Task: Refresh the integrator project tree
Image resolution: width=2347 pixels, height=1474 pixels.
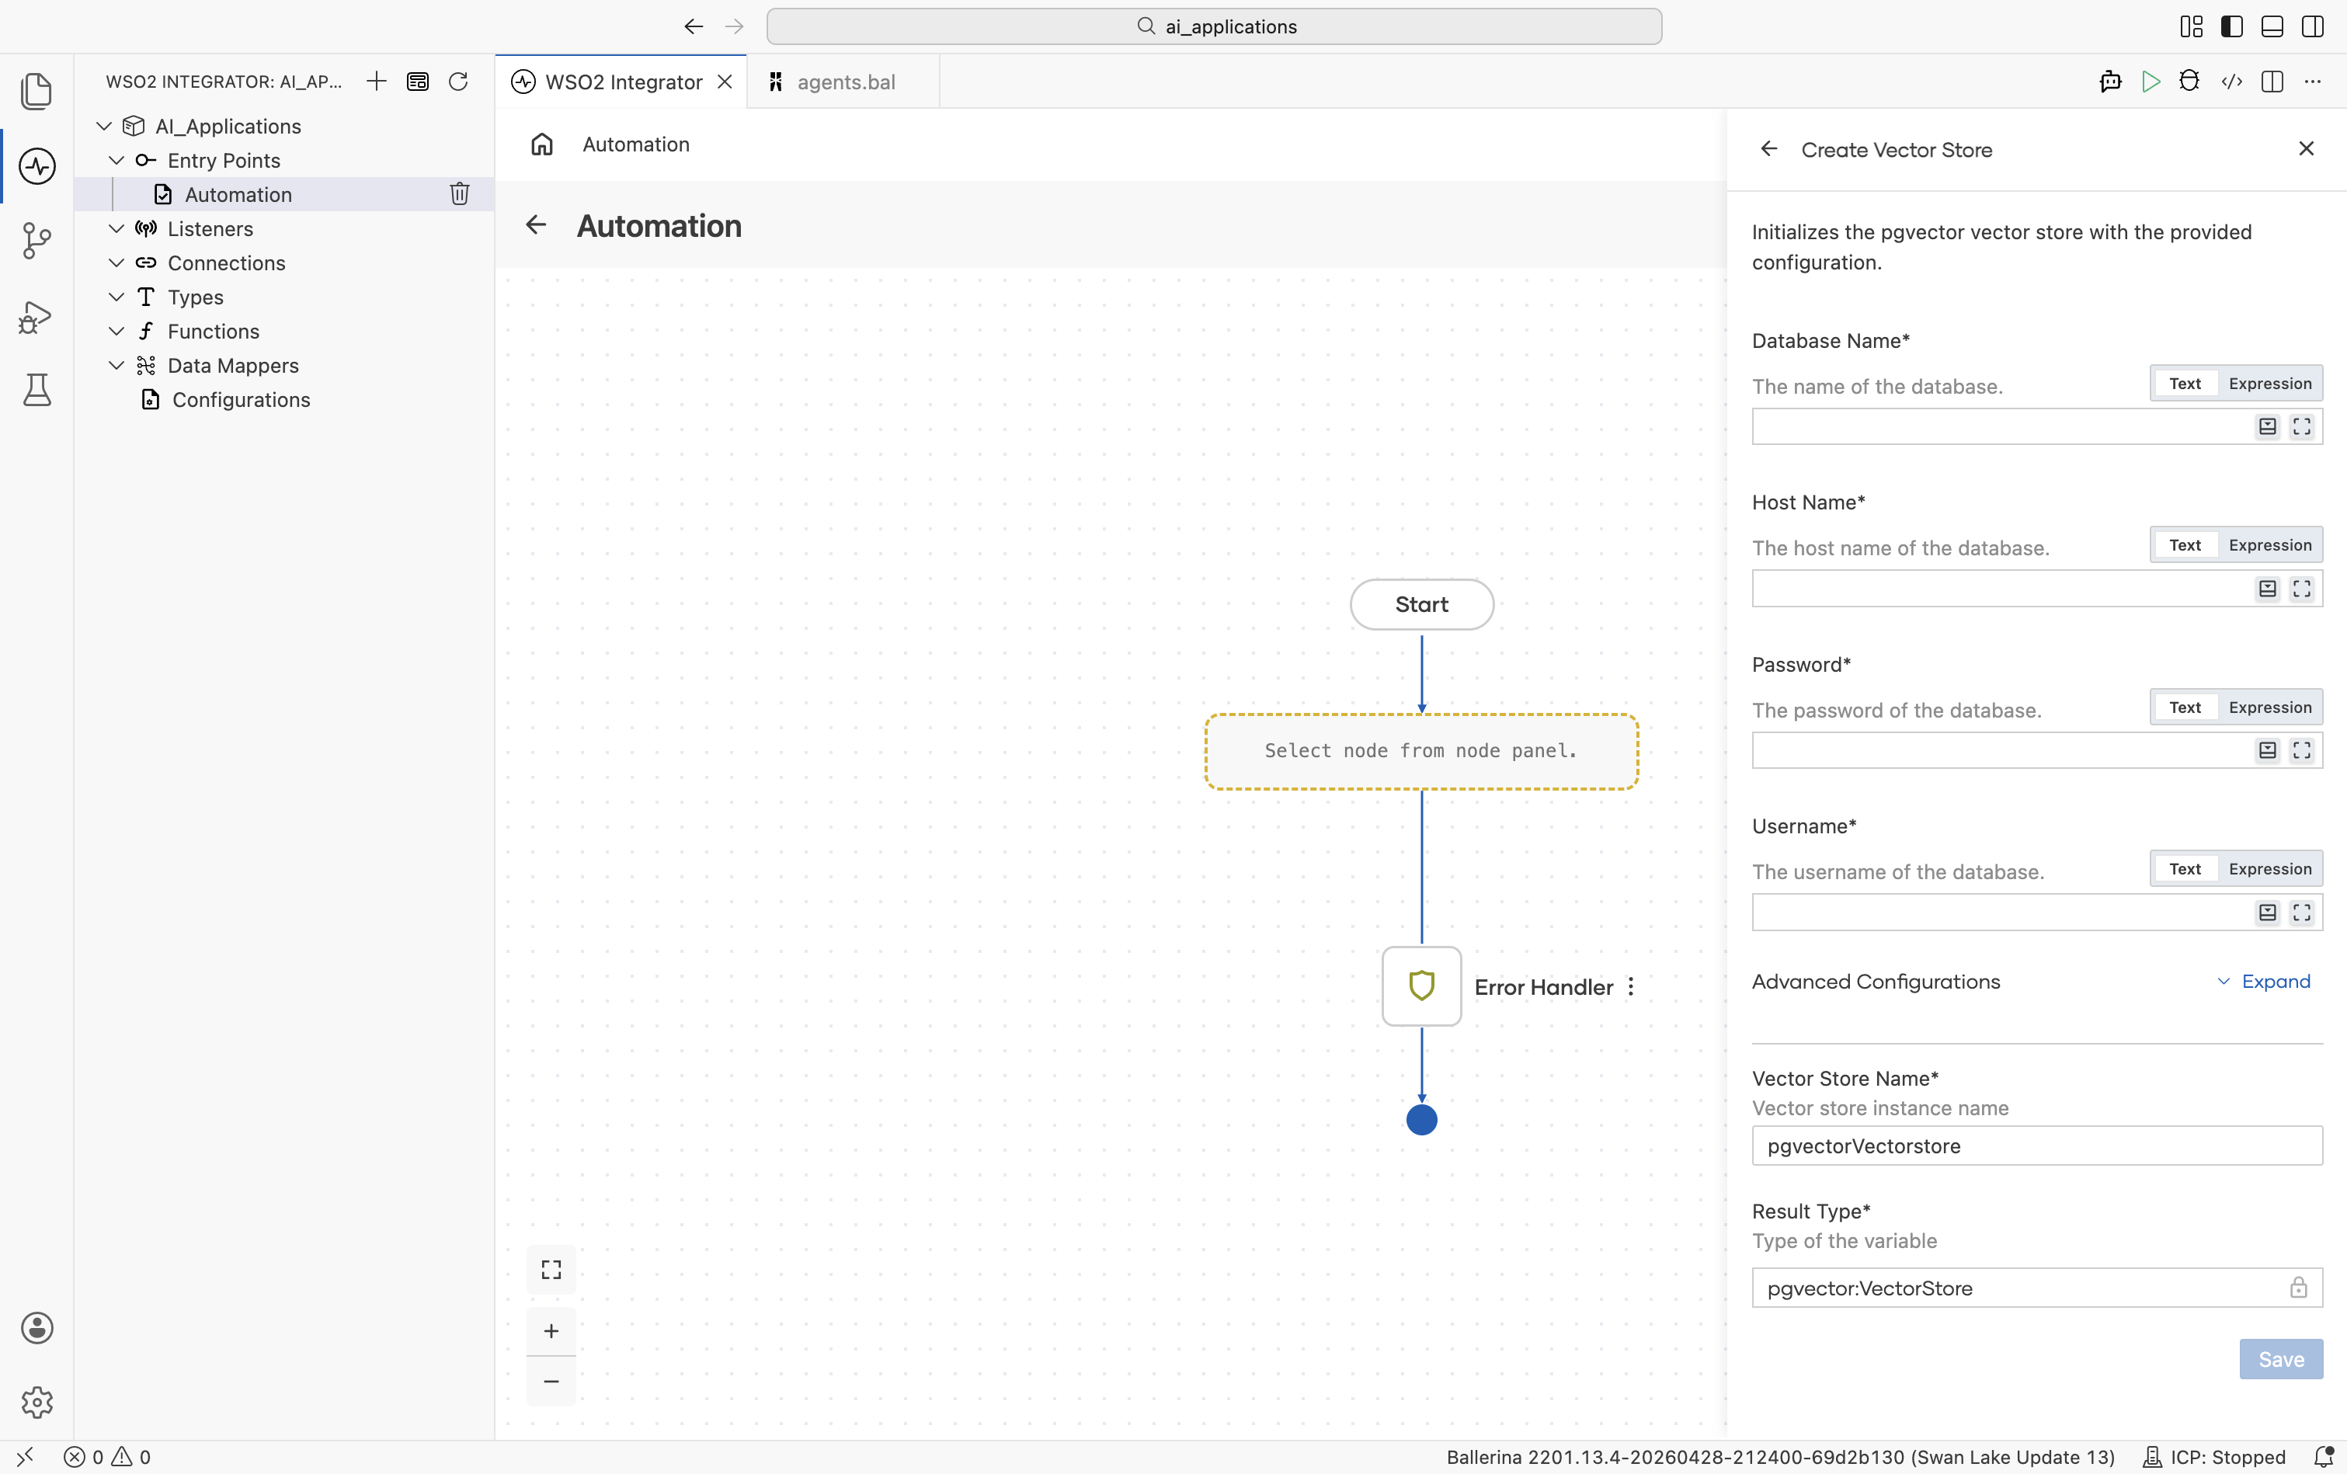Action: pos(458,81)
